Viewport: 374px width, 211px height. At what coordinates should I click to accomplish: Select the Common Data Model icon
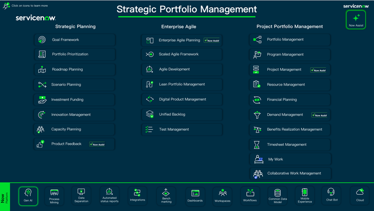point(278,196)
